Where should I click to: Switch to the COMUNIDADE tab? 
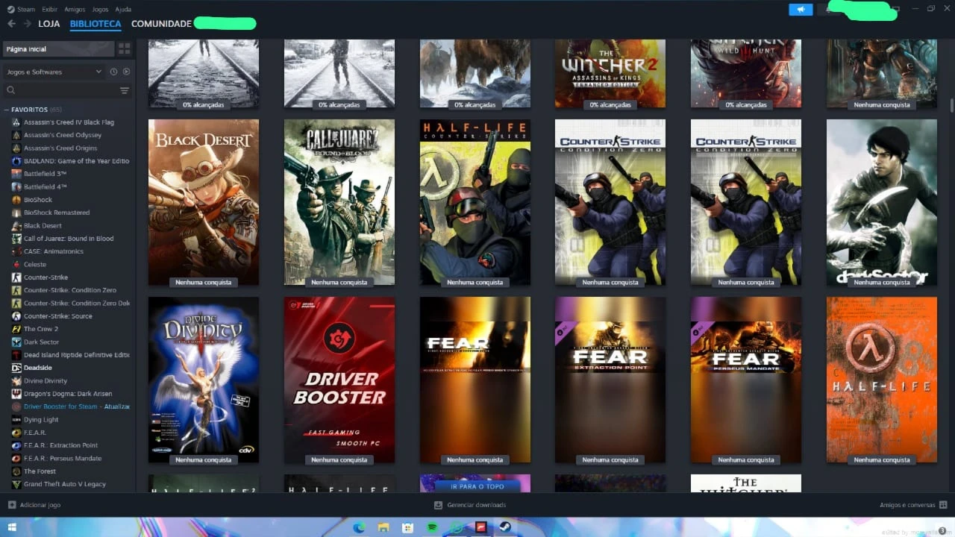(x=161, y=24)
